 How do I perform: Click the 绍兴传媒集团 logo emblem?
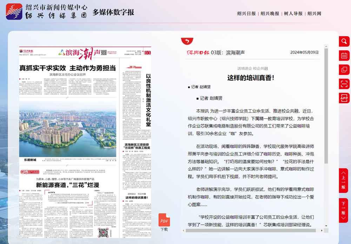(13, 11)
